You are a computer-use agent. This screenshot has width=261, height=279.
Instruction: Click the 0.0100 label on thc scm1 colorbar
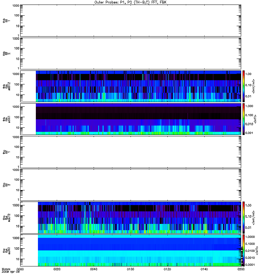250,251
